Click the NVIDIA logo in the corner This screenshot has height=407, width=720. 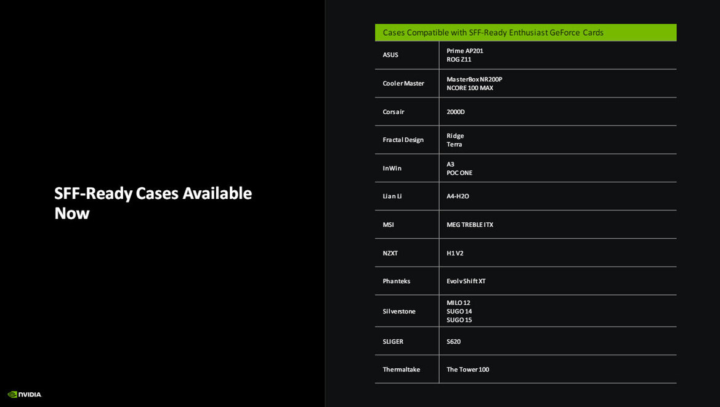coord(25,394)
